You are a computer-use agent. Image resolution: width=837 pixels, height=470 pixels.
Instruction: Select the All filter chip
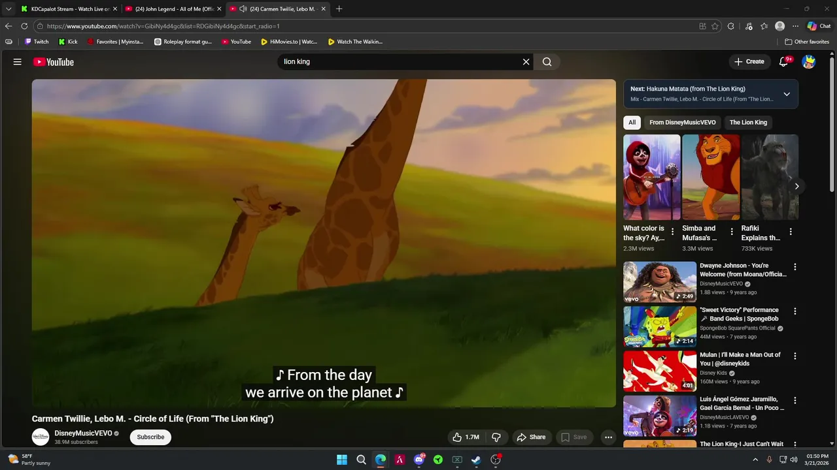coord(632,122)
